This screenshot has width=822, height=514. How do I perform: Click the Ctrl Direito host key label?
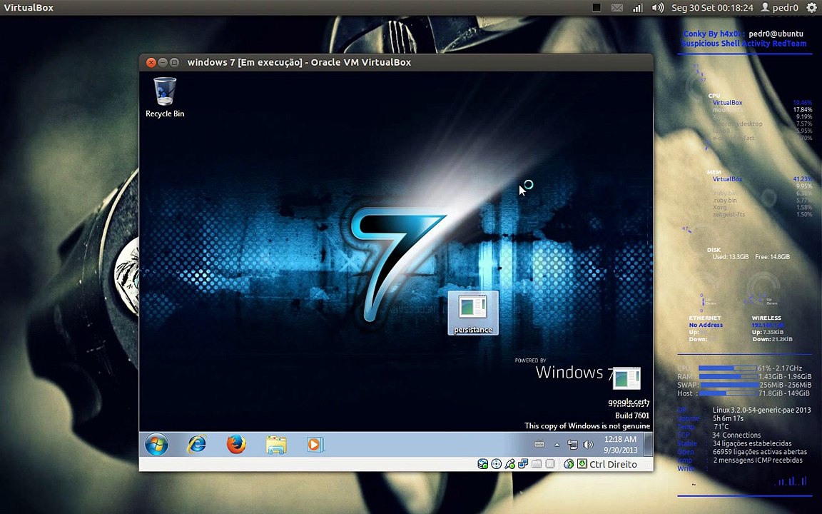(x=614, y=464)
